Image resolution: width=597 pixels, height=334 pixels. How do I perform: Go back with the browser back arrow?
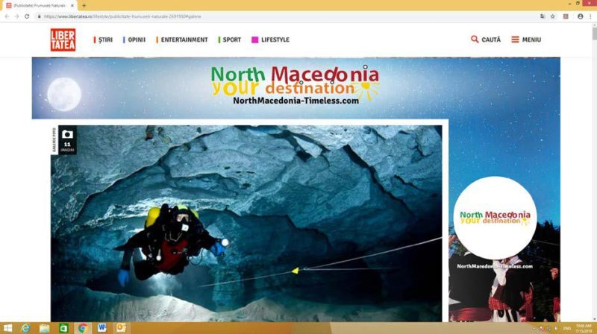(7, 16)
